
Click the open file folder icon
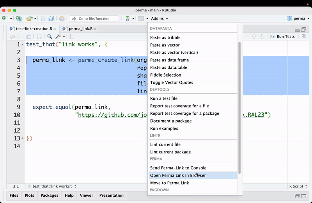30,18
